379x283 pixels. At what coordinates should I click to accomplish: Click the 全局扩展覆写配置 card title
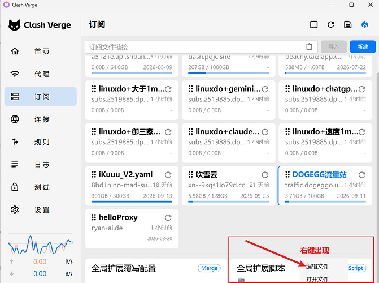[x=124, y=268]
